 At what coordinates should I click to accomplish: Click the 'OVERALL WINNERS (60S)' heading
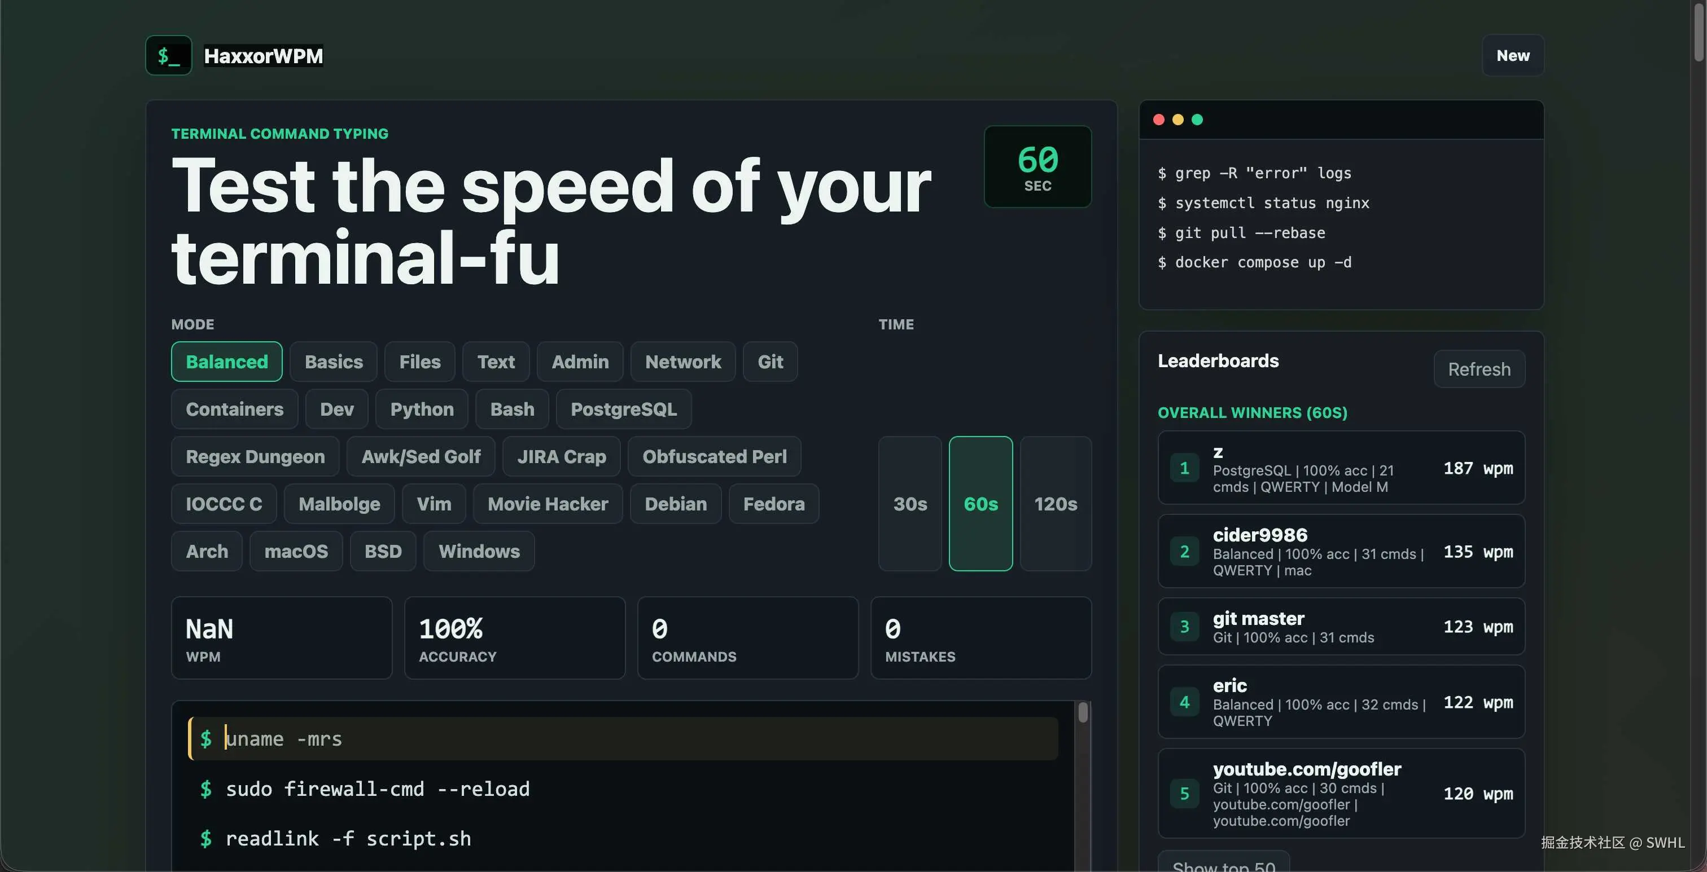coord(1253,412)
